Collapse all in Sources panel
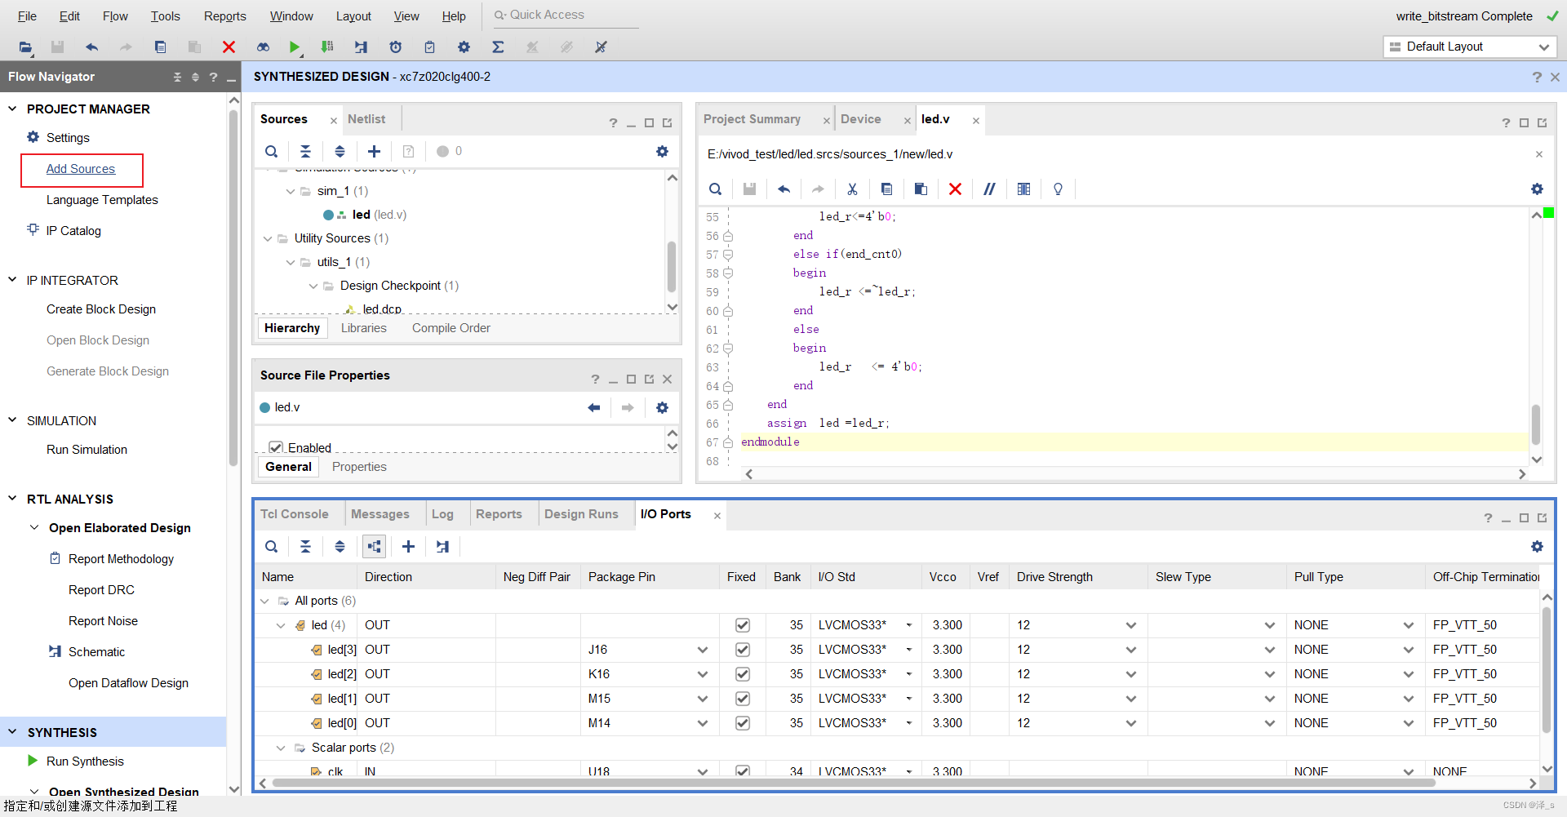This screenshot has height=817, width=1567. 305,151
